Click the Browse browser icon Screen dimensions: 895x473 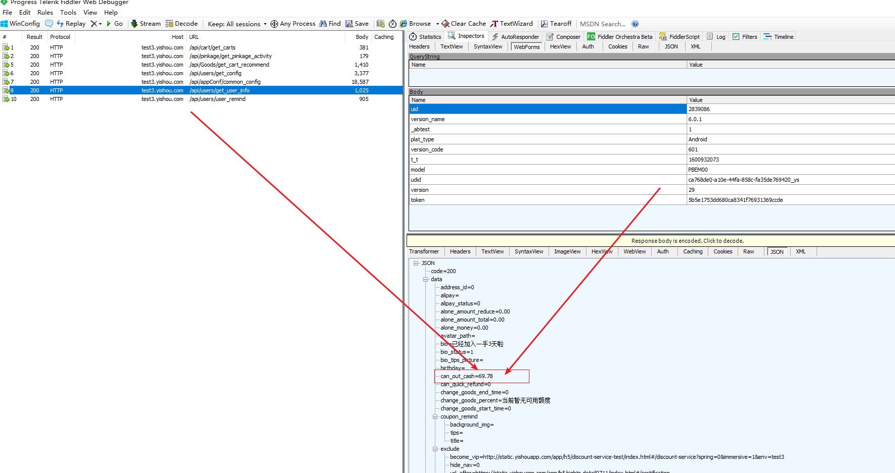(416, 24)
